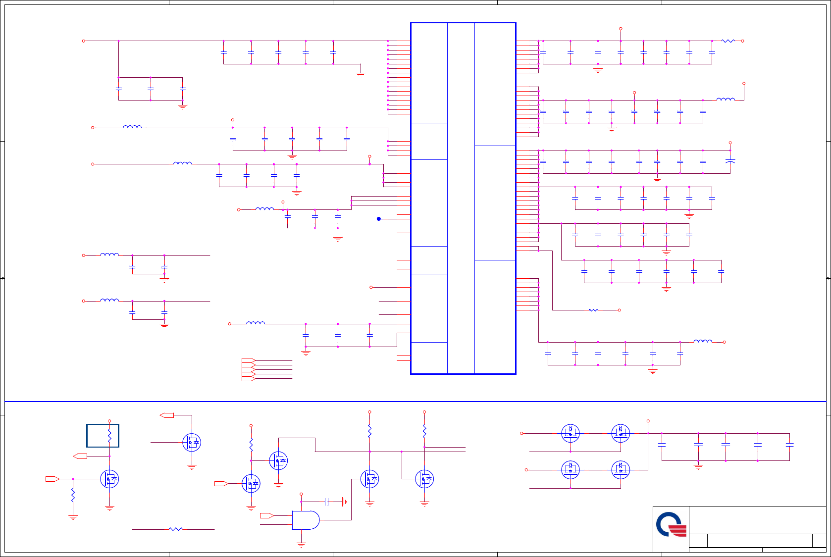
Task: Select the upper-right MOSFET in the four-MOSFET group
Action: coord(621,433)
